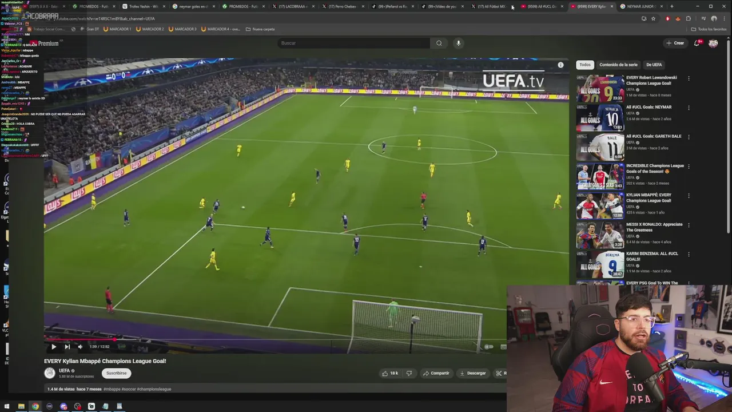
Task: Open the GARETH BALE goals video thumbnail
Action: click(x=600, y=146)
